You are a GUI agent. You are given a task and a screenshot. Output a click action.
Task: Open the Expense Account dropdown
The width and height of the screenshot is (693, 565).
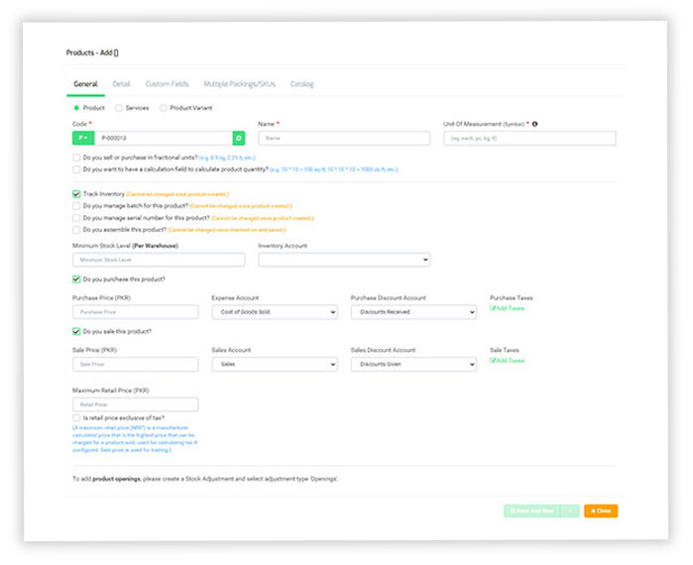[x=275, y=312]
